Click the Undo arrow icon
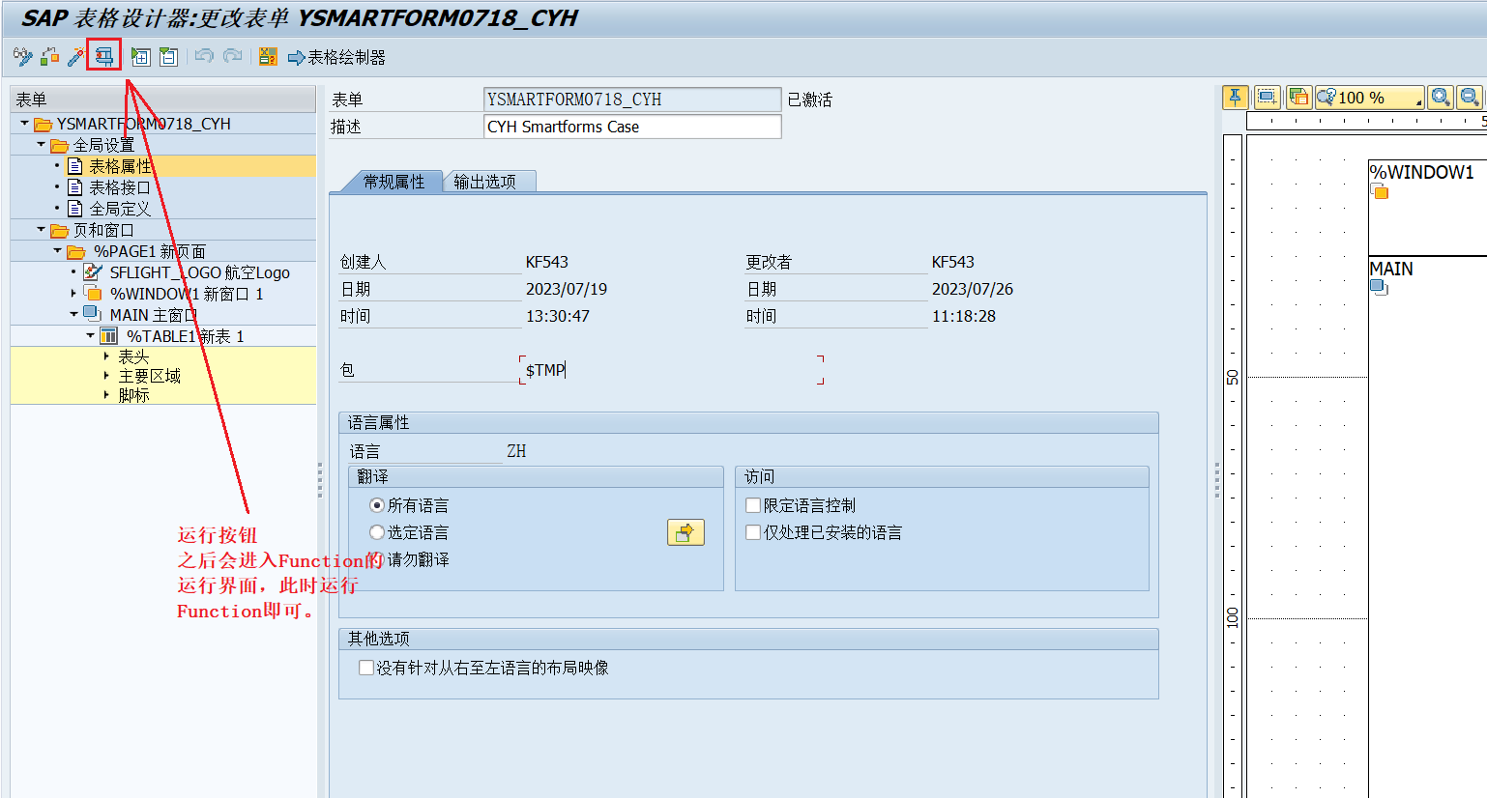The height and width of the screenshot is (798, 1487). (x=204, y=57)
